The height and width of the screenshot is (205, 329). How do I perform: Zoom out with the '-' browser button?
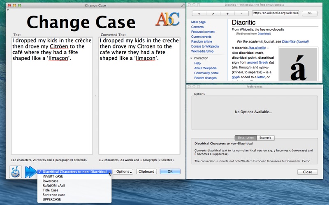[x=241, y=14]
